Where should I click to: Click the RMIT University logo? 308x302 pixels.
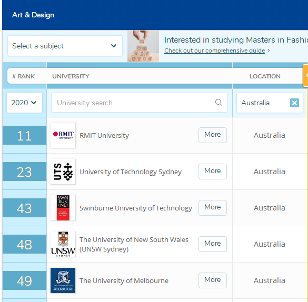63,135
